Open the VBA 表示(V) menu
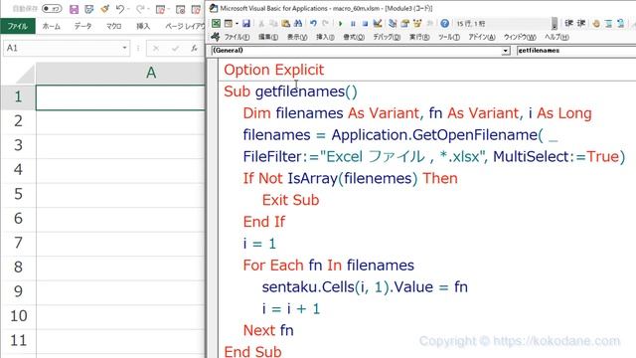The width and height of the screenshot is (636, 358). click(x=297, y=37)
